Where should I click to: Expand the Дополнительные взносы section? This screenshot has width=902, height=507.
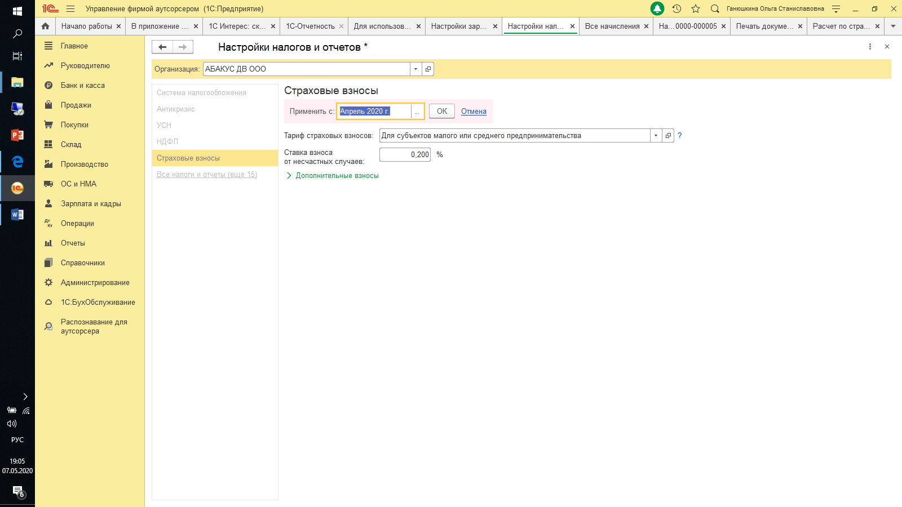click(337, 176)
